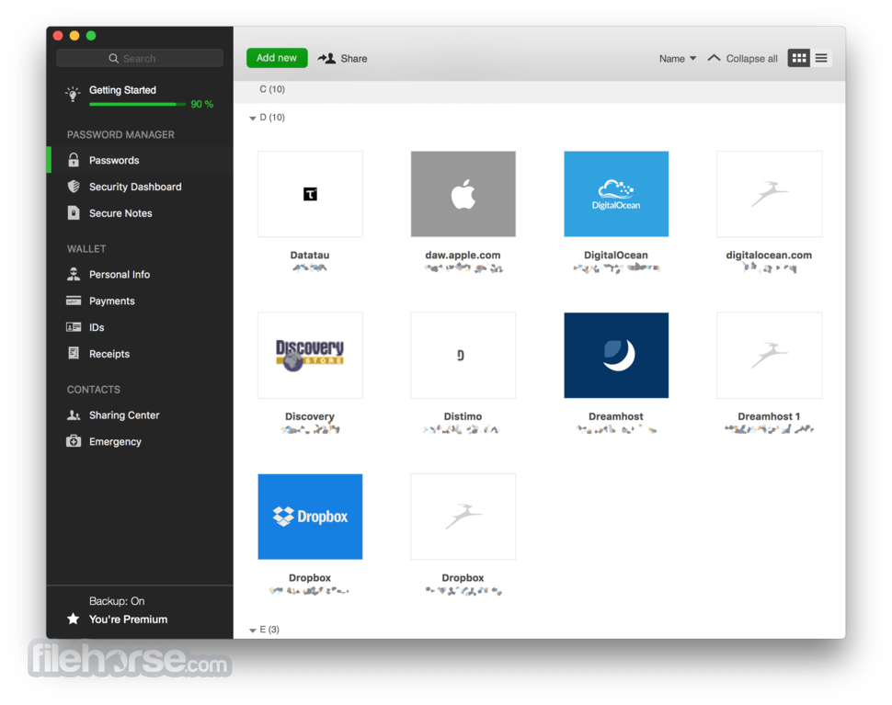Collapse the E (3) group
The image size is (892, 705).
pos(253,631)
